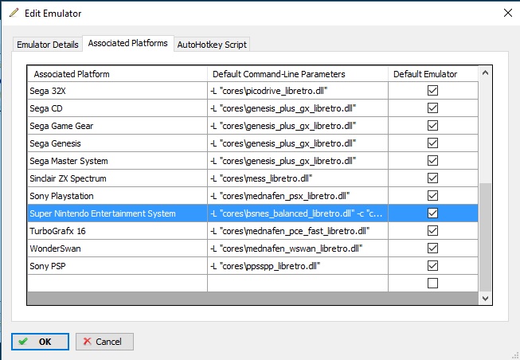Click the Default Emulator column header
The image size is (520, 360).
tap(433, 73)
